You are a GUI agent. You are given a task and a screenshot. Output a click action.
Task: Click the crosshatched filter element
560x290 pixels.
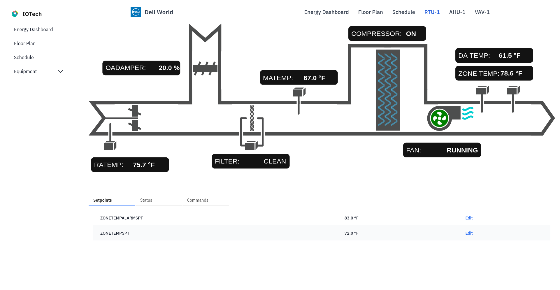[x=252, y=118]
